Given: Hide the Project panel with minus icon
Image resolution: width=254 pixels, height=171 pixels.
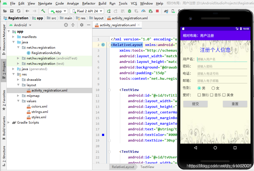Looking at the screenshot, I should 88,25.
